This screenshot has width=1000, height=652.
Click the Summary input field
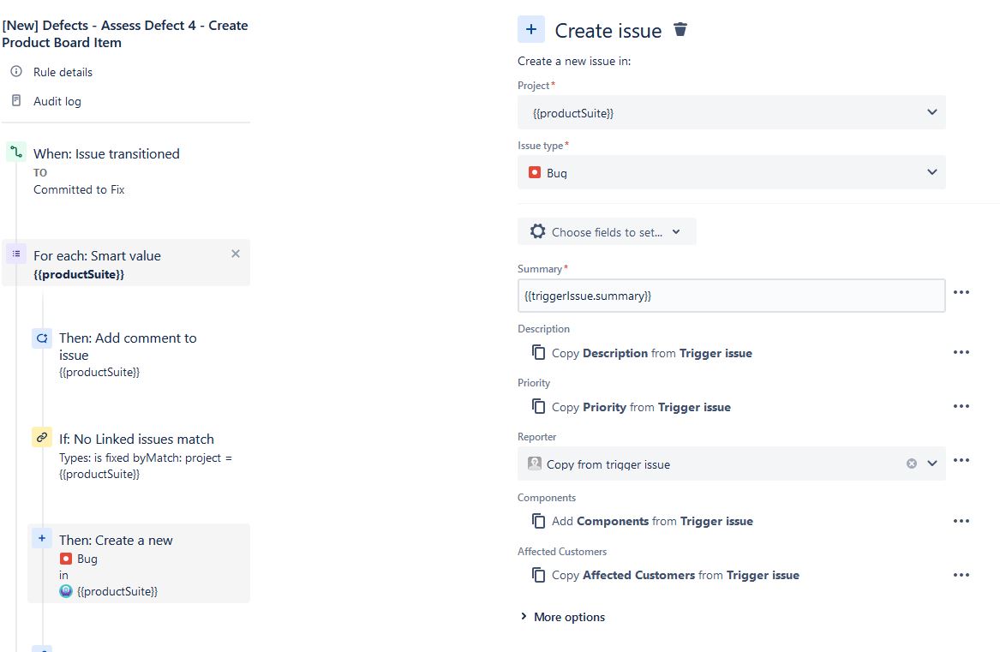coord(732,296)
